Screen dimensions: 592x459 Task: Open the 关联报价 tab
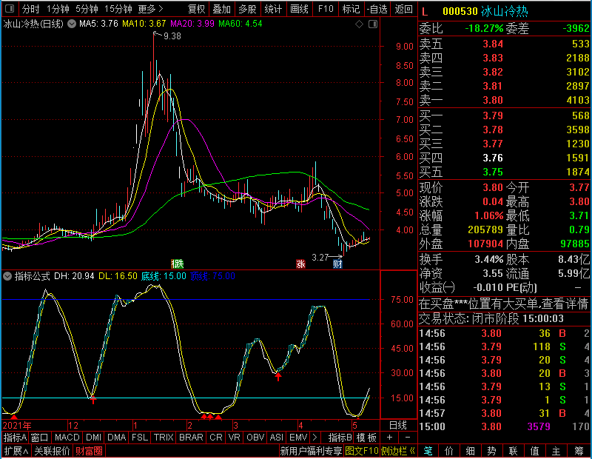[x=52, y=451]
